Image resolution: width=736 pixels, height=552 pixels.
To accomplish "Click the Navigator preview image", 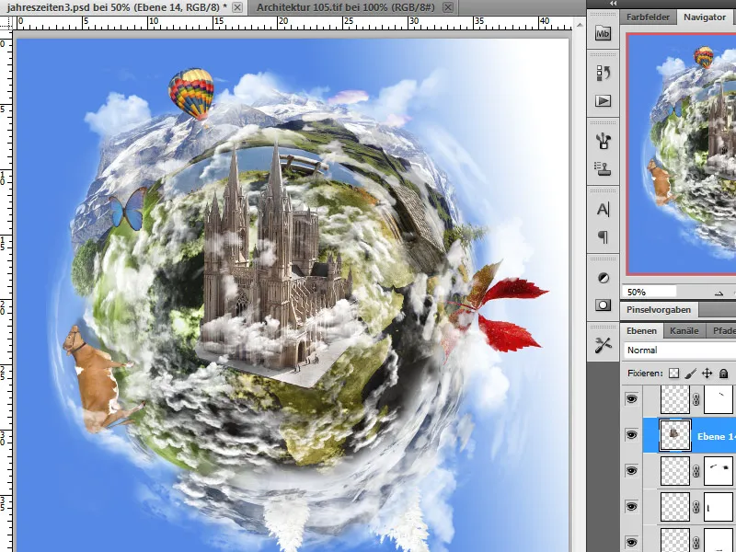I will (682, 154).
